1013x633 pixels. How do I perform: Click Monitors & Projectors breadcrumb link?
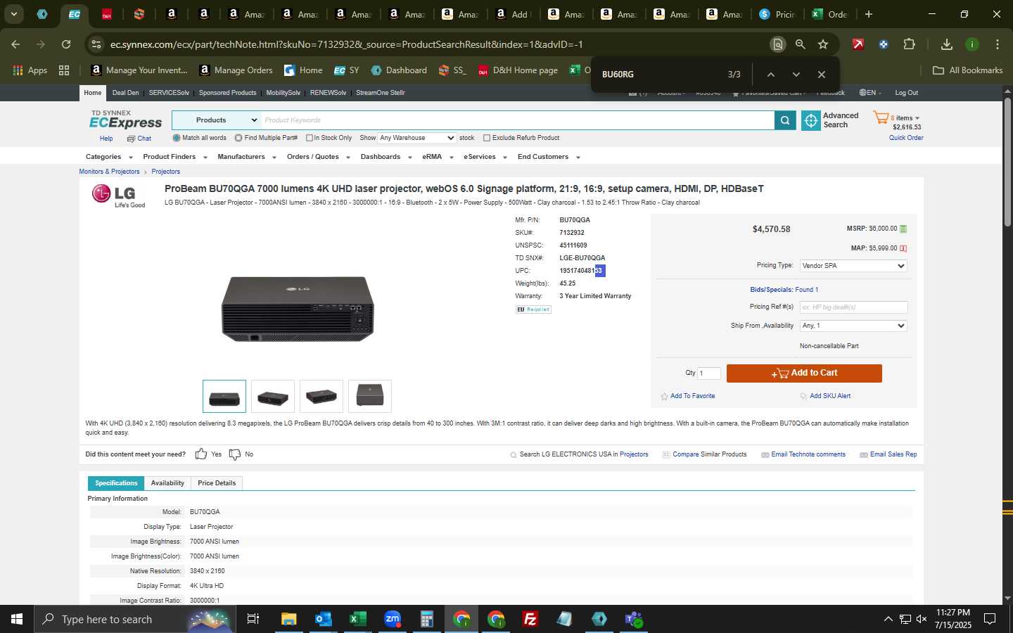[109, 172]
